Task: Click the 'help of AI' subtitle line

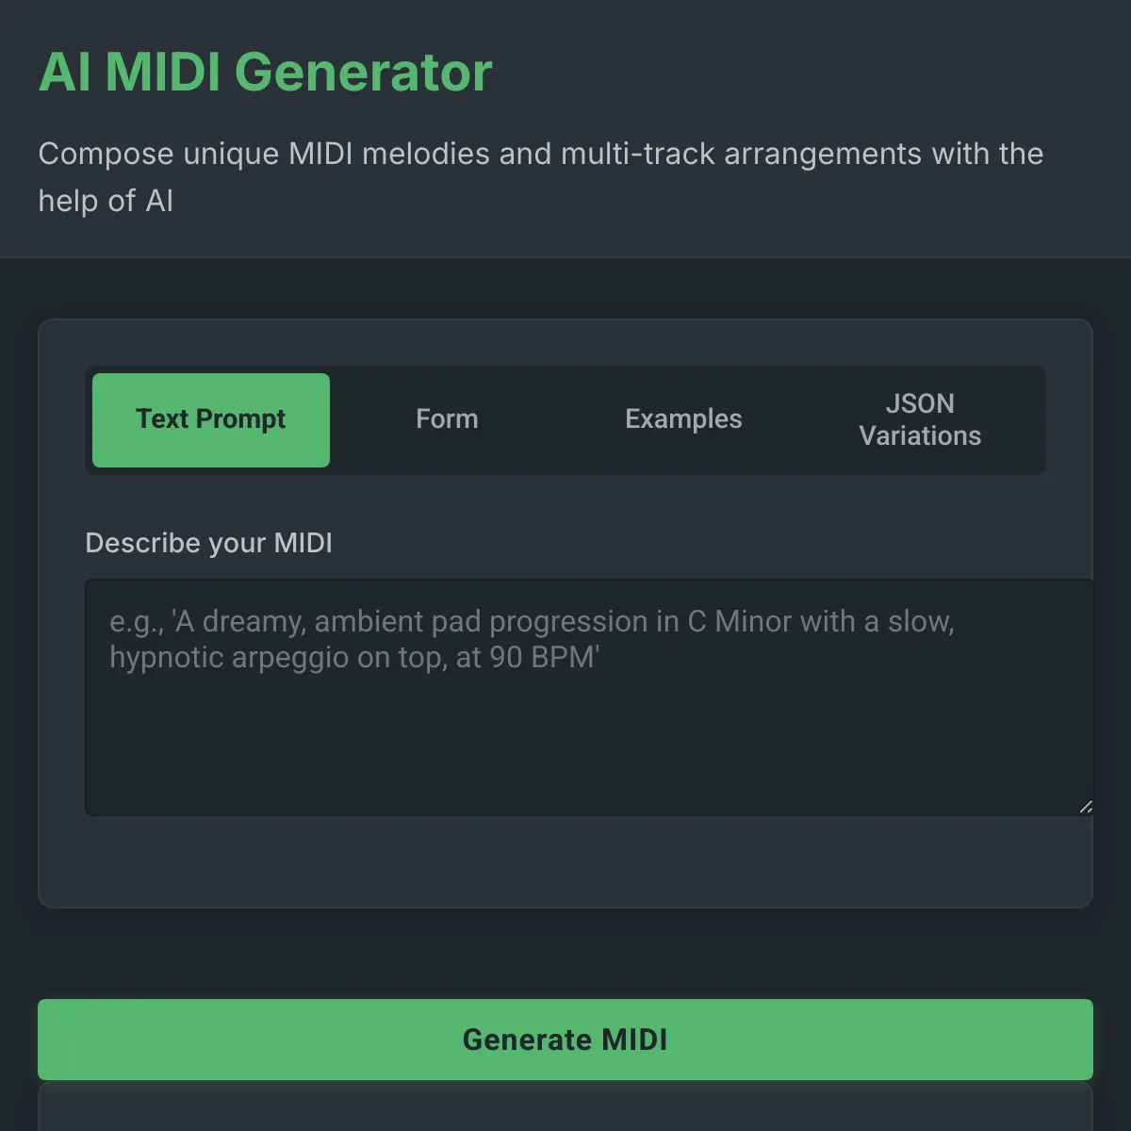Action: (106, 201)
